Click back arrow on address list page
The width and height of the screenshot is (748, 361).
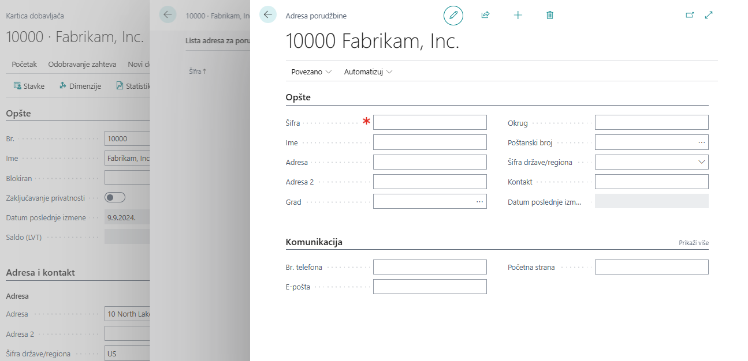click(168, 15)
